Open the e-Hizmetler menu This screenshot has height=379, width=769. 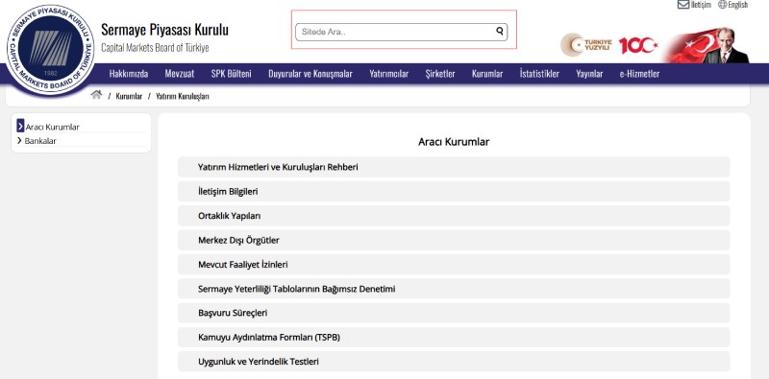(x=639, y=74)
